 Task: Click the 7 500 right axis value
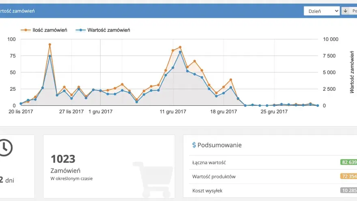coord(329,56)
